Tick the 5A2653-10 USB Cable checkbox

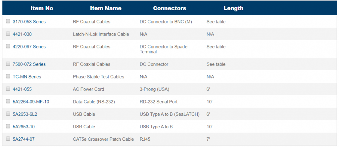click(8, 126)
